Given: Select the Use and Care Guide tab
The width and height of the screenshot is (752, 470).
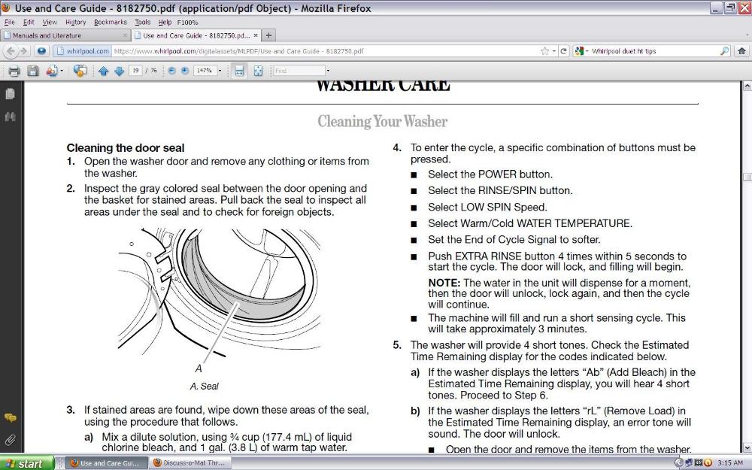Looking at the screenshot, I should pyautogui.click(x=196, y=35).
